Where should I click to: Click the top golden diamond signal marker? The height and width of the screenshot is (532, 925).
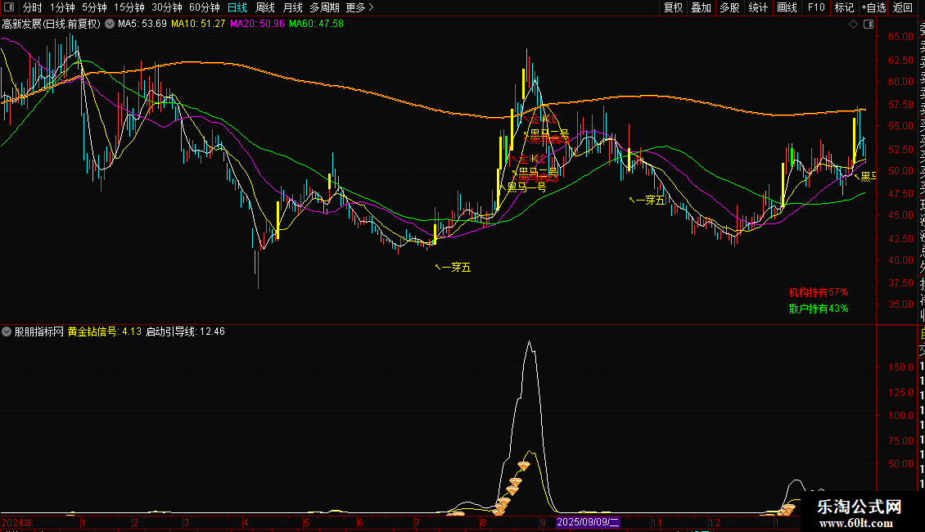[x=523, y=466]
